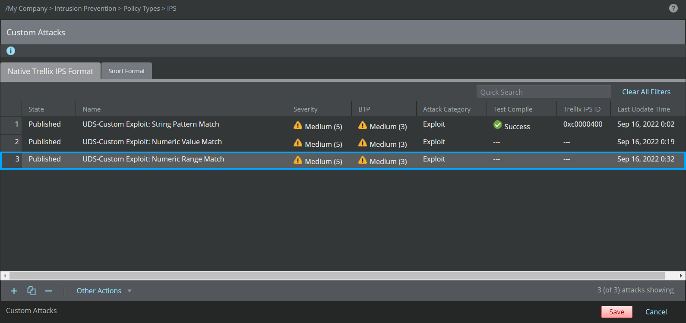Image resolution: width=686 pixels, height=323 pixels.
Task: Focus the Quick Search field
Action: click(x=544, y=92)
